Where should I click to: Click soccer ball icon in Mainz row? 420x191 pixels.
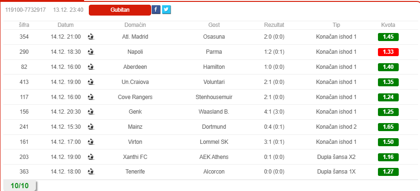(x=91, y=127)
